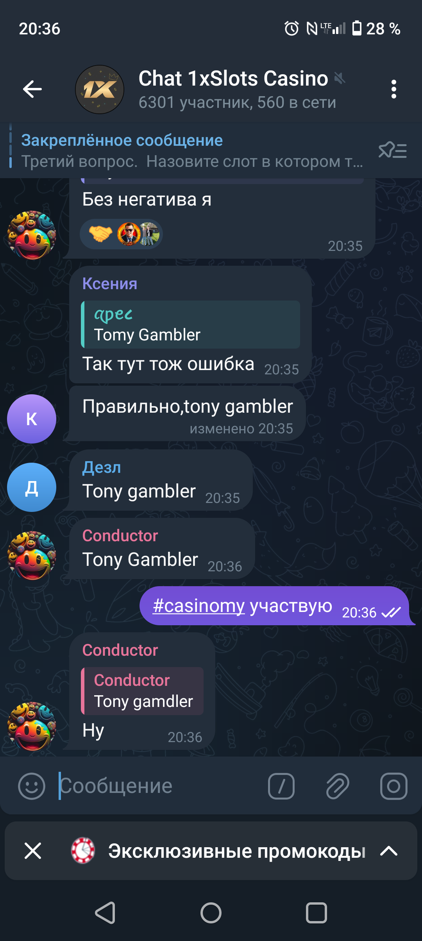Open the Закреплённое сообщение pinned bar
The image size is (422, 941).
pyautogui.click(x=191, y=150)
